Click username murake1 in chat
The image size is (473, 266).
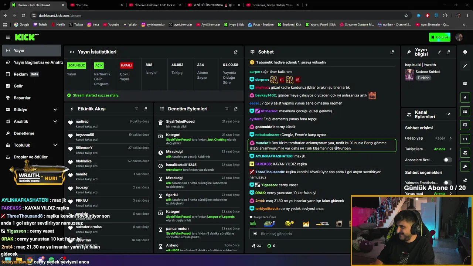(x=263, y=143)
